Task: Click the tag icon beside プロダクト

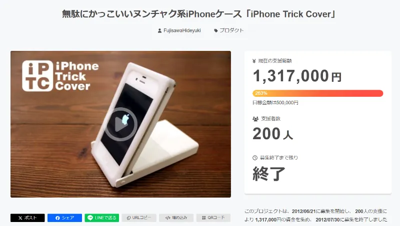Action: pos(216,31)
